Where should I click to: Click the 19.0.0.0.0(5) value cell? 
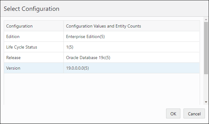[77, 68]
